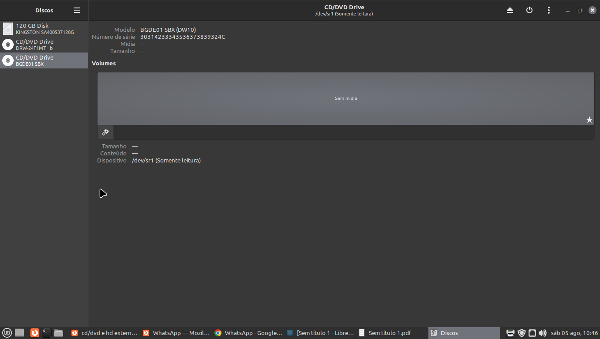The image size is (600, 339).
Task: Open the three-dot drive options menu
Action: [x=549, y=10]
